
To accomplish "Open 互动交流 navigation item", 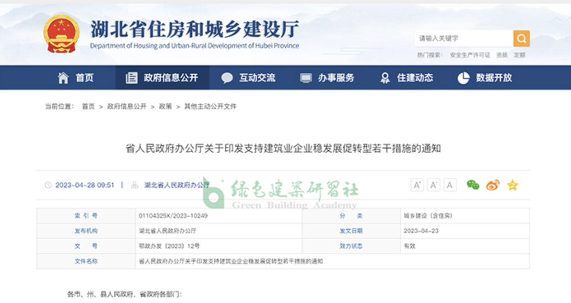I will 248,78.
